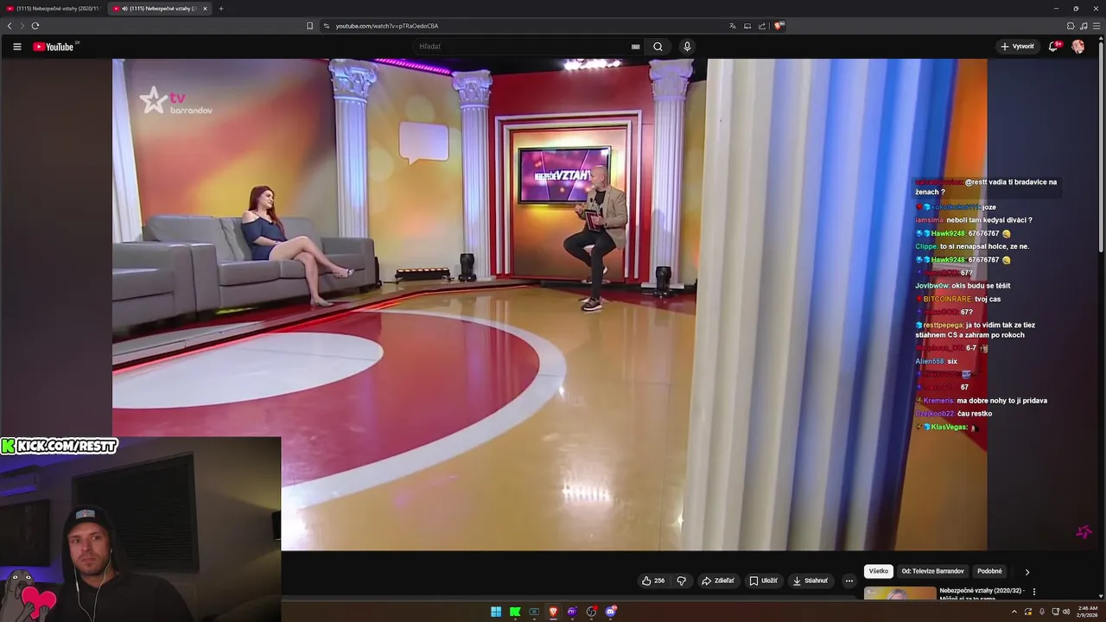Open the clock and date flyout
The height and width of the screenshot is (622, 1106).
pos(1088,612)
